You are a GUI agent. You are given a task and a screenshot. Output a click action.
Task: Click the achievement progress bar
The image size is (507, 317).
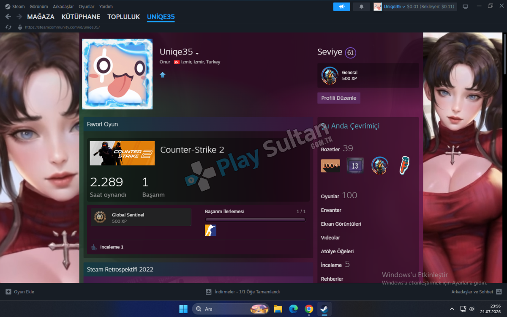pyautogui.click(x=255, y=220)
